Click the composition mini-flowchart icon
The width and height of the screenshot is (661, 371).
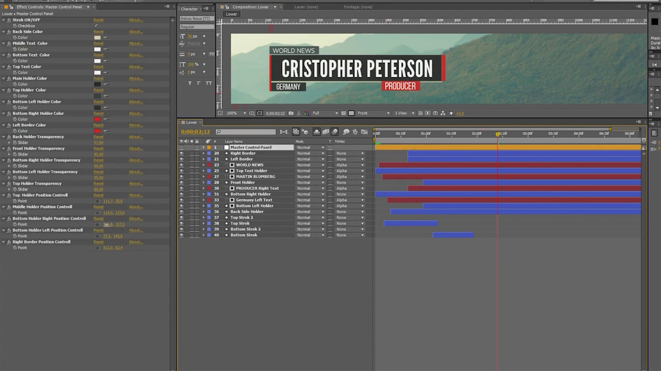(x=284, y=132)
